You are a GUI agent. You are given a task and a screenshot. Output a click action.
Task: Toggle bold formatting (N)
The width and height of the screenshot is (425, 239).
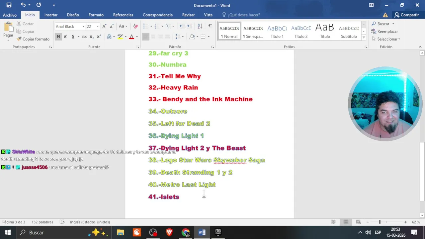coord(58,37)
